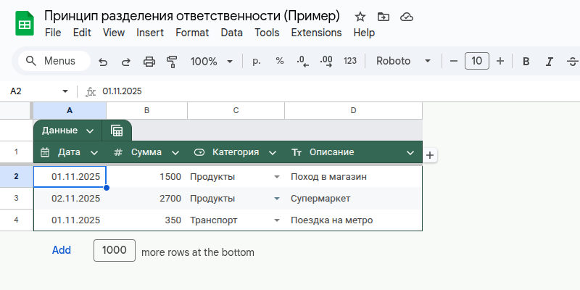Open the Категория column options chevron
The width and height of the screenshot is (580, 290).
pos(273,152)
